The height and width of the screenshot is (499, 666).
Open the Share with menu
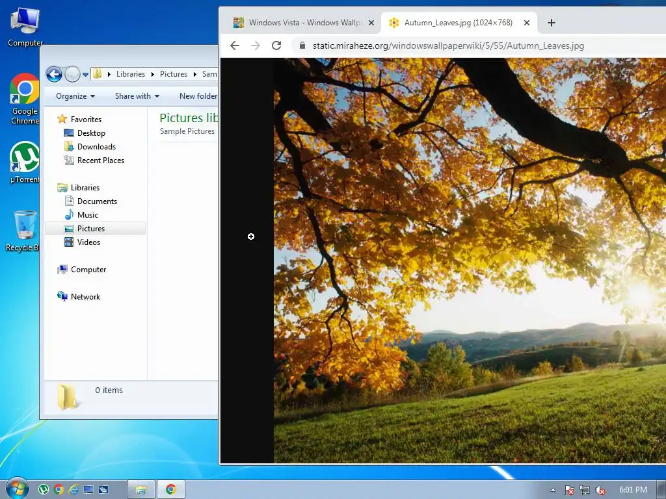(137, 96)
